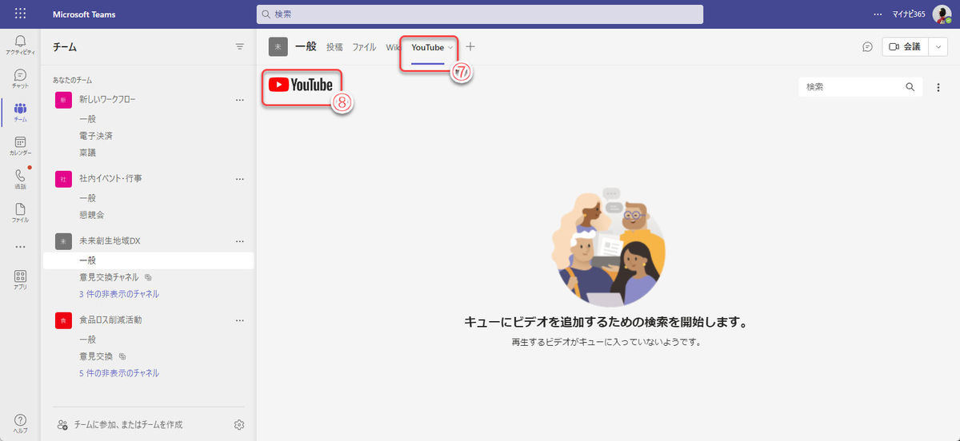The width and height of the screenshot is (960, 441).
Task: Click 社内イベント・行事 team name
Action: (x=110, y=178)
